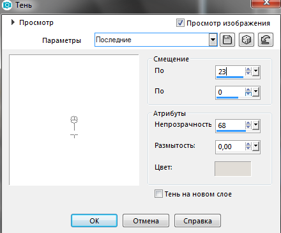Open slider dropdown for Непрозрачность value
Screen dimensions: 281x233
[255, 125]
